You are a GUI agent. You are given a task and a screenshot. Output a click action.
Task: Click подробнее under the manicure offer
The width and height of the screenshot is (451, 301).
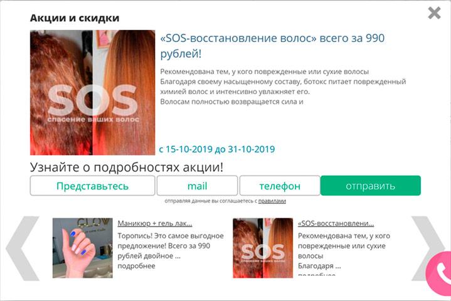click(x=136, y=266)
